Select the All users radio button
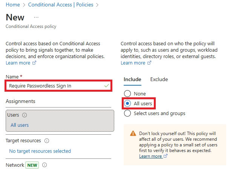This screenshot has height=169, width=233. (127, 103)
